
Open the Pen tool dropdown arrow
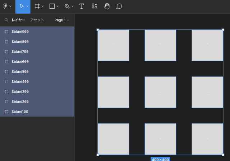(73, 6)
